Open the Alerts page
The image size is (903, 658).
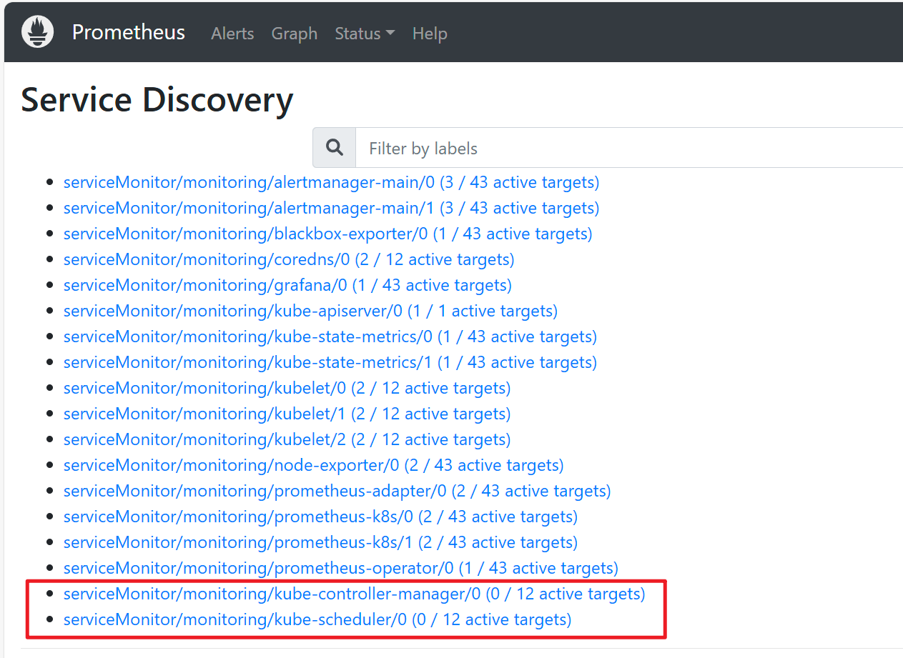232,34
